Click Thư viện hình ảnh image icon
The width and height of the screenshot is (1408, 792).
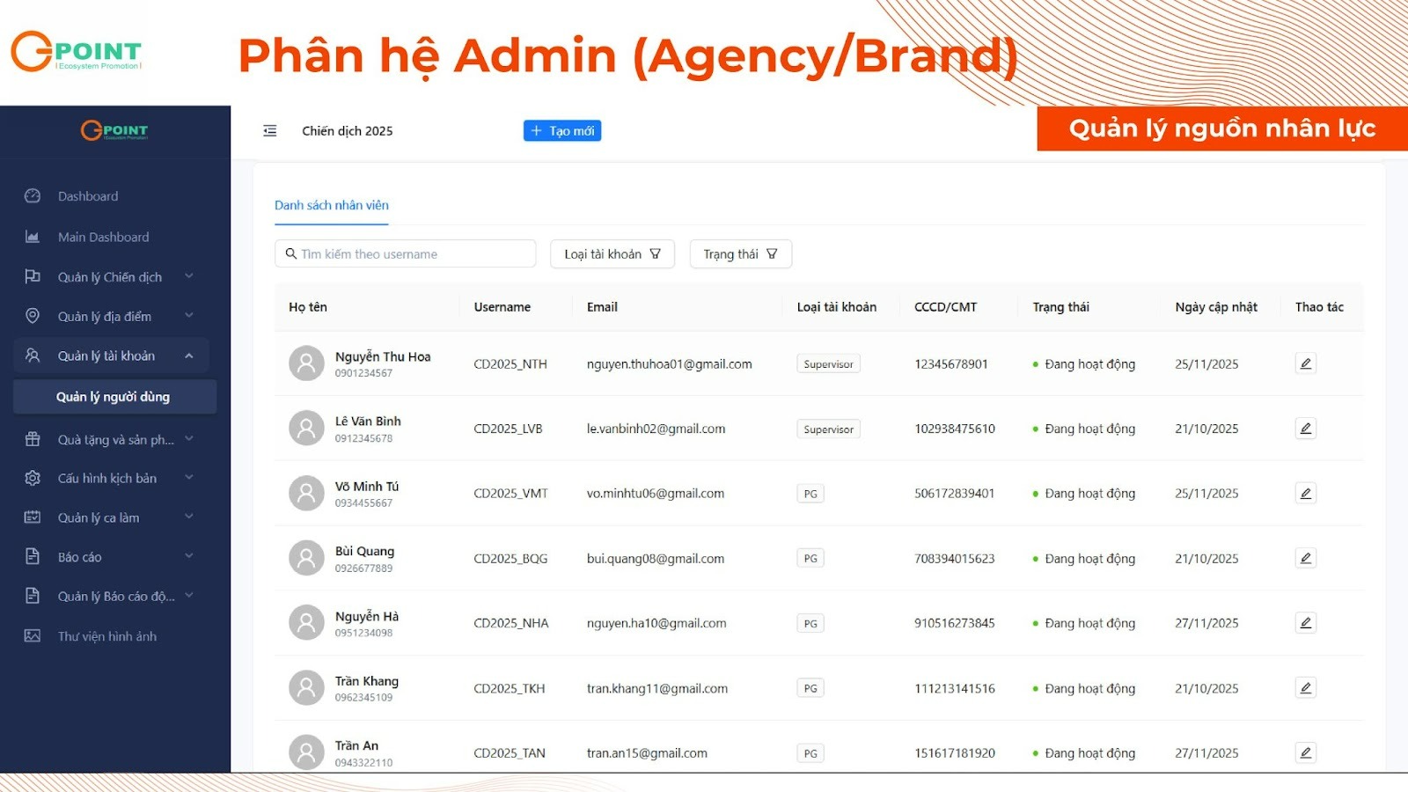pyautogui.click(x=33, y=636)
